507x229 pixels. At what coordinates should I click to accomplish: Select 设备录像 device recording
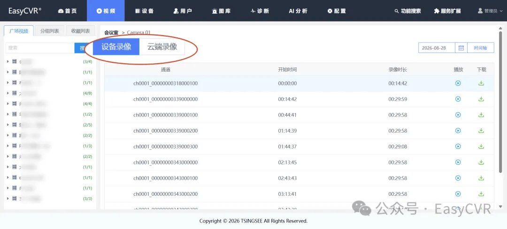[116, 47]
